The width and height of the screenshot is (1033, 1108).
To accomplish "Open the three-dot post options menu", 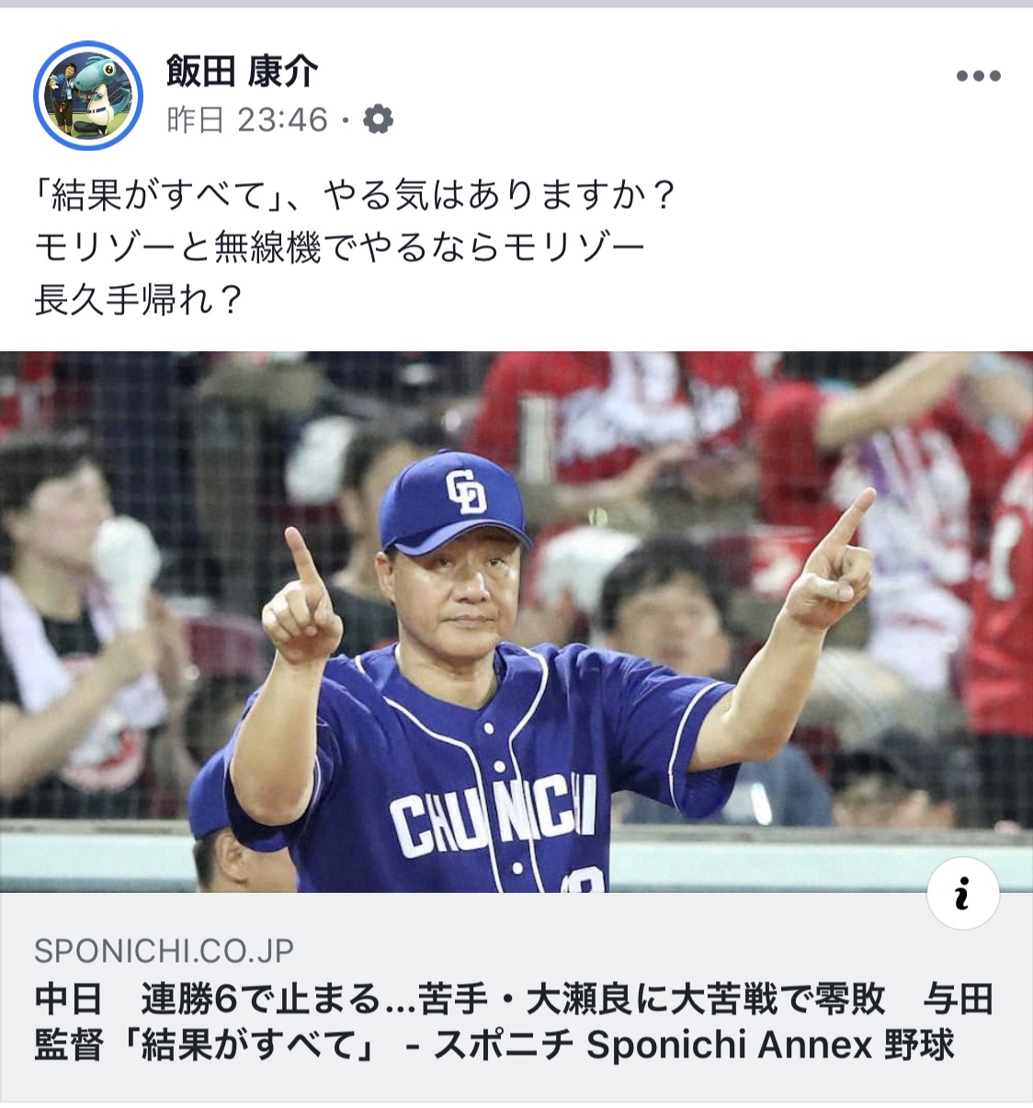I will (x=978, y=76).
